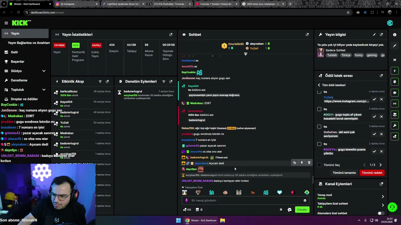Pop out the Etkinlik Akışı panel
The image size is (401, 225).
[107, 82]
